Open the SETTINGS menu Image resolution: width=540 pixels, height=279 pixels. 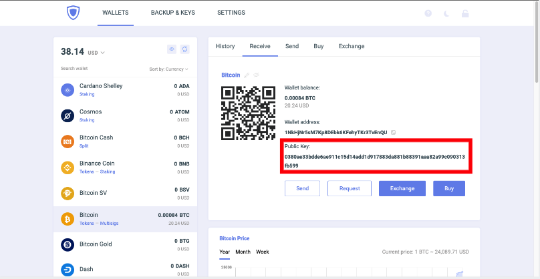(231, 13)
